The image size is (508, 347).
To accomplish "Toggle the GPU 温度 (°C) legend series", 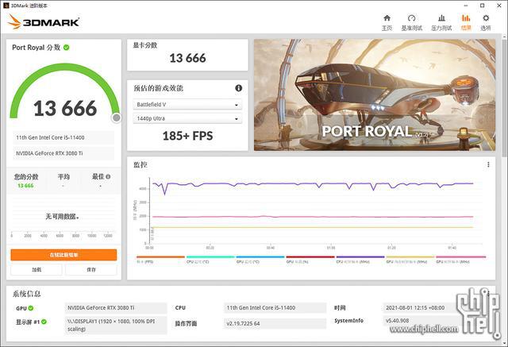I will (260, 260).
